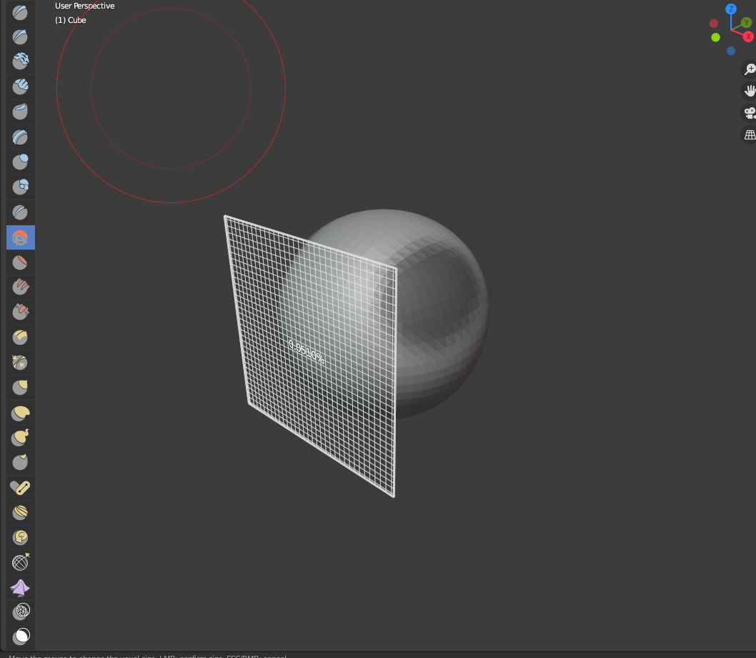Select the Draw brush in the toolbar
This screenshot has width=756, height=658.
click(x=20, y=12)
